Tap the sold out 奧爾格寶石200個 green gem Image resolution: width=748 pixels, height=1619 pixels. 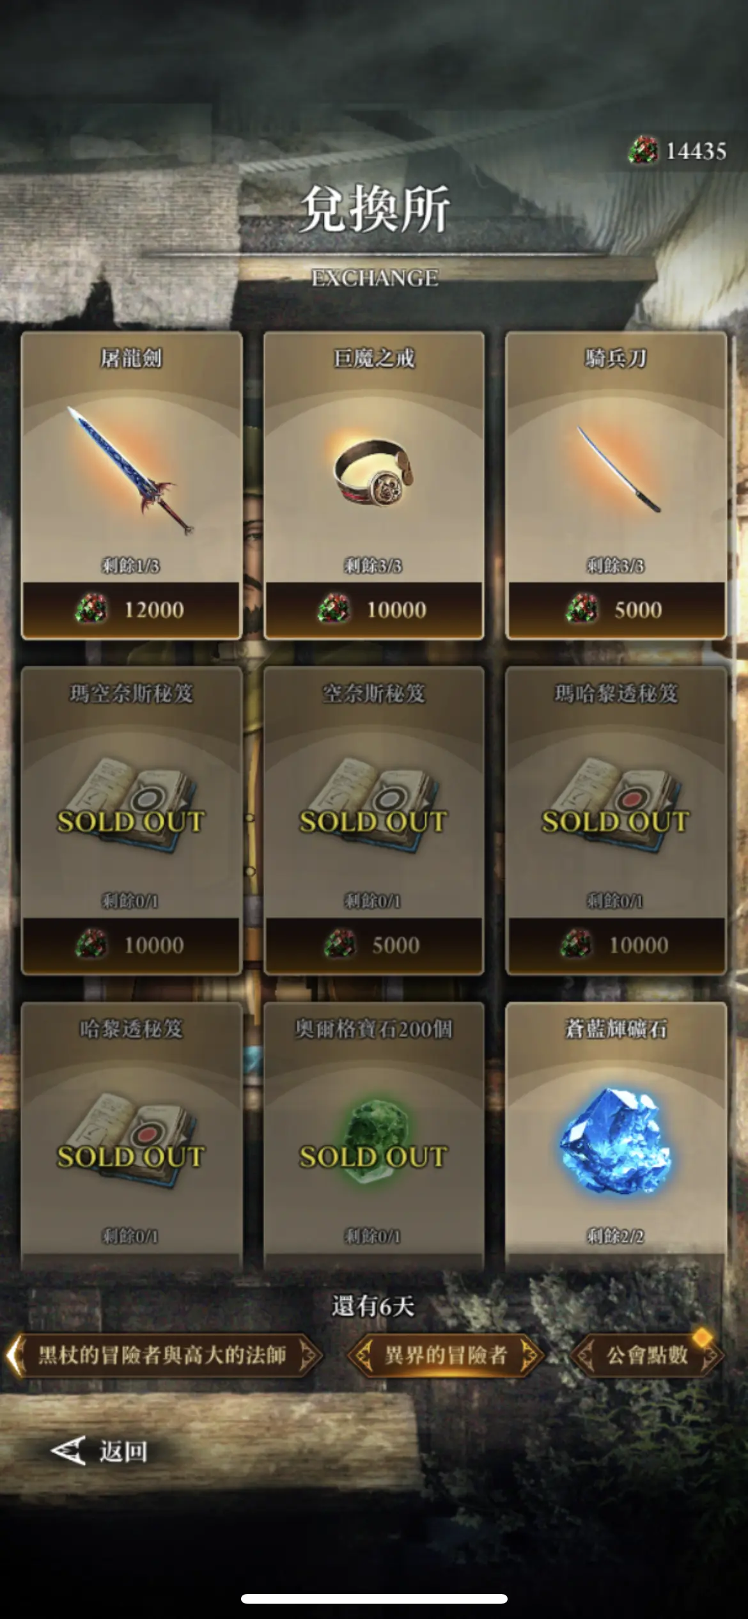(374, 1141)
